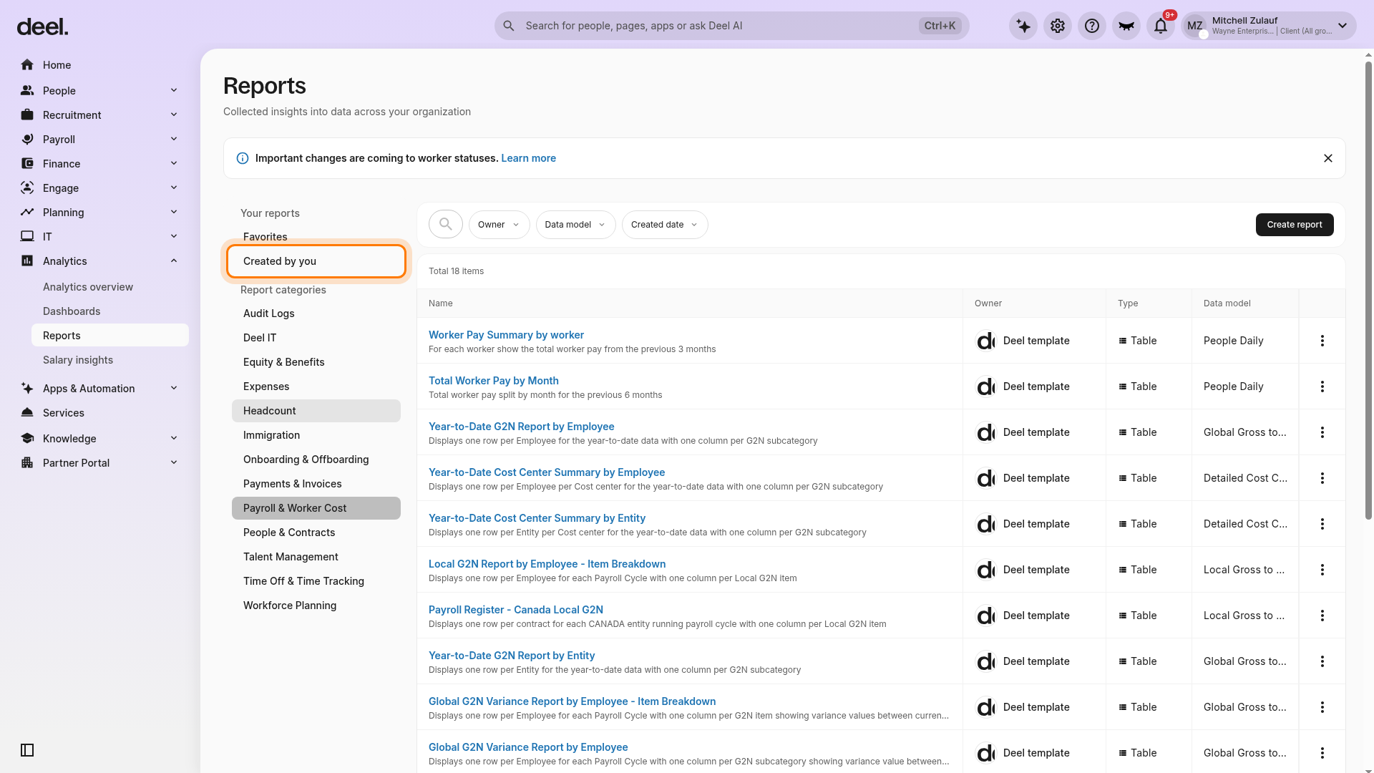Screen dimensions: 1374x773
Task: Dismiss the worker statuses banner
Action: coord(1328,158)
